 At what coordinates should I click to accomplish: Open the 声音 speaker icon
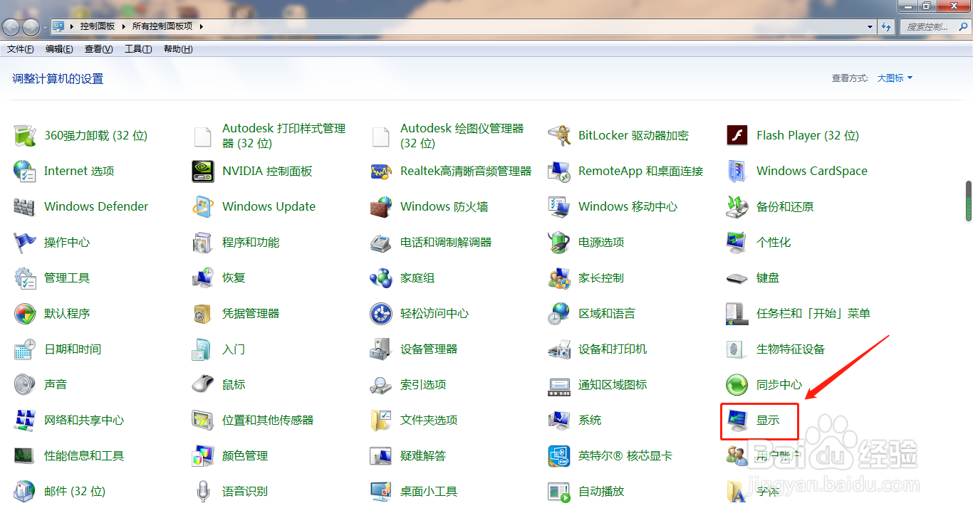coord(25,384)
